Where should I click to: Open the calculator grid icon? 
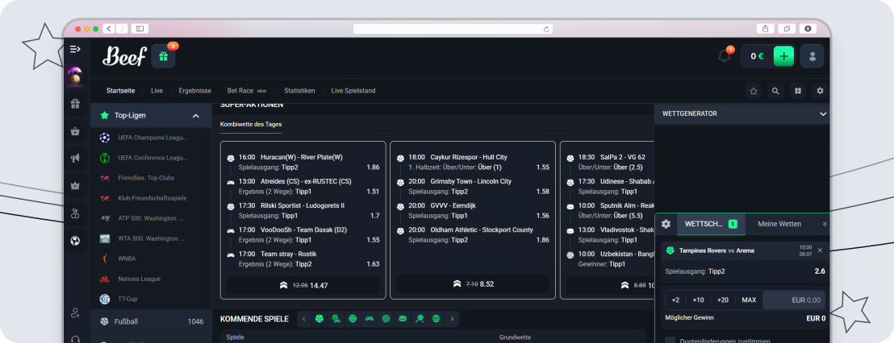(x=798, y=90)
